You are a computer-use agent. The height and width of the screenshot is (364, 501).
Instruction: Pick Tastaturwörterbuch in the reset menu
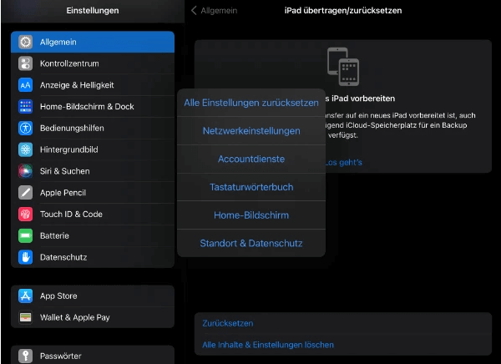coord(251,188)
